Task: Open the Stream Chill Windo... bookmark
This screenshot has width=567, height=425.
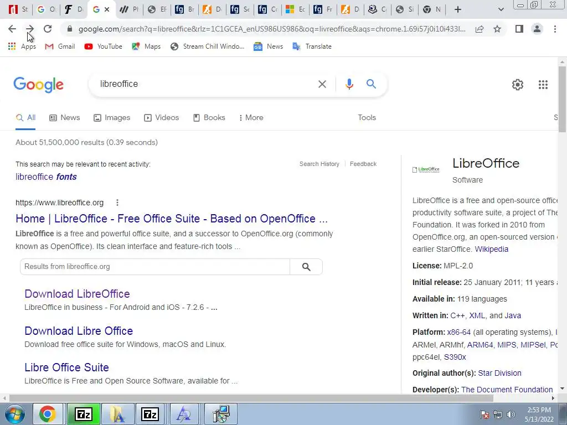Action: pos(207,46)
